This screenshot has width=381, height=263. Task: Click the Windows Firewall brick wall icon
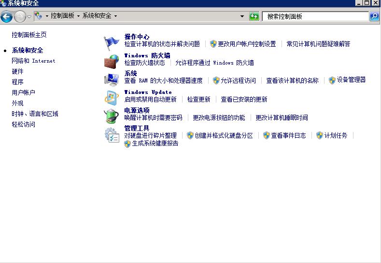112,62
